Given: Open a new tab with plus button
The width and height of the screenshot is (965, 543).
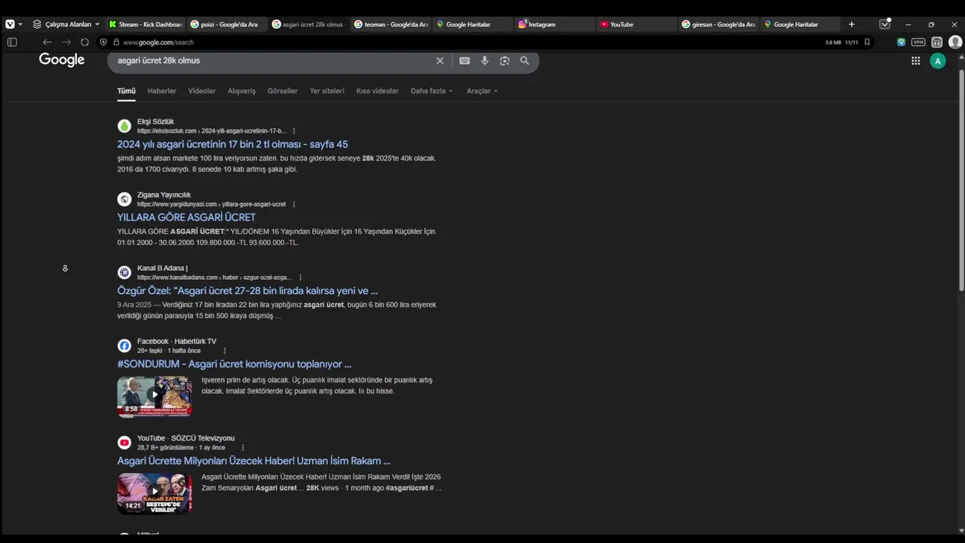Looking at the screenshot, I should tap(852, 24).
